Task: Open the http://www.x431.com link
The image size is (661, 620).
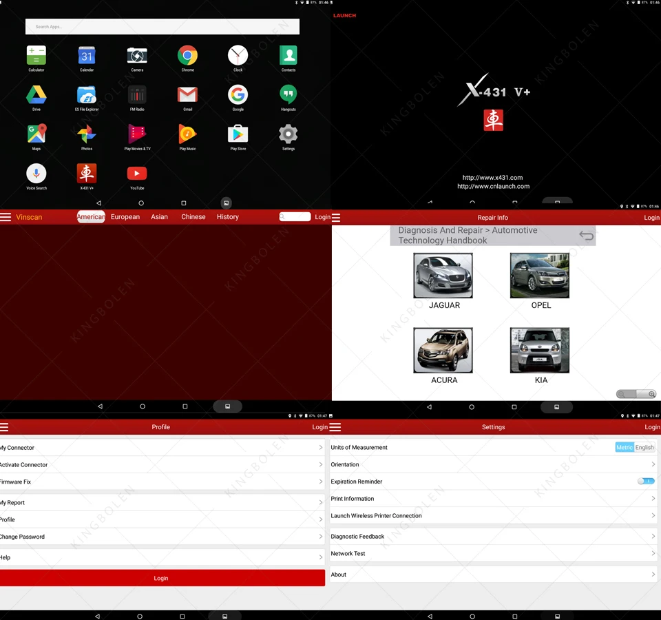Action: pos(492,178)
